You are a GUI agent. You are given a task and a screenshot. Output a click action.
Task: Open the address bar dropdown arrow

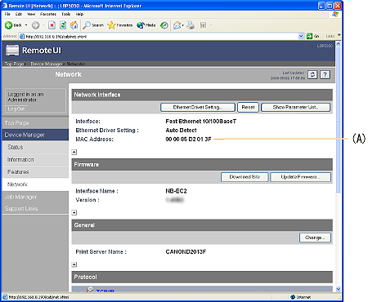pos(301,36)
